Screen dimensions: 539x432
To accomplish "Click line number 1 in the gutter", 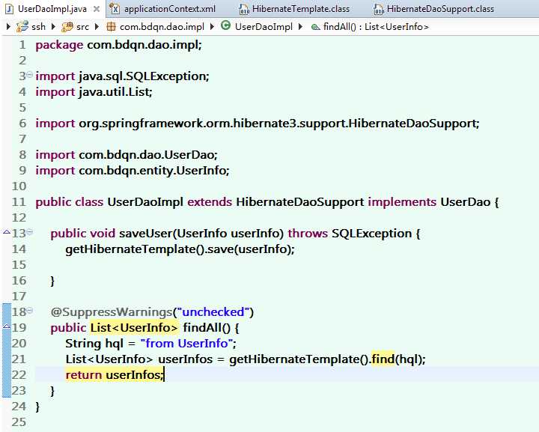I will 22,45.
